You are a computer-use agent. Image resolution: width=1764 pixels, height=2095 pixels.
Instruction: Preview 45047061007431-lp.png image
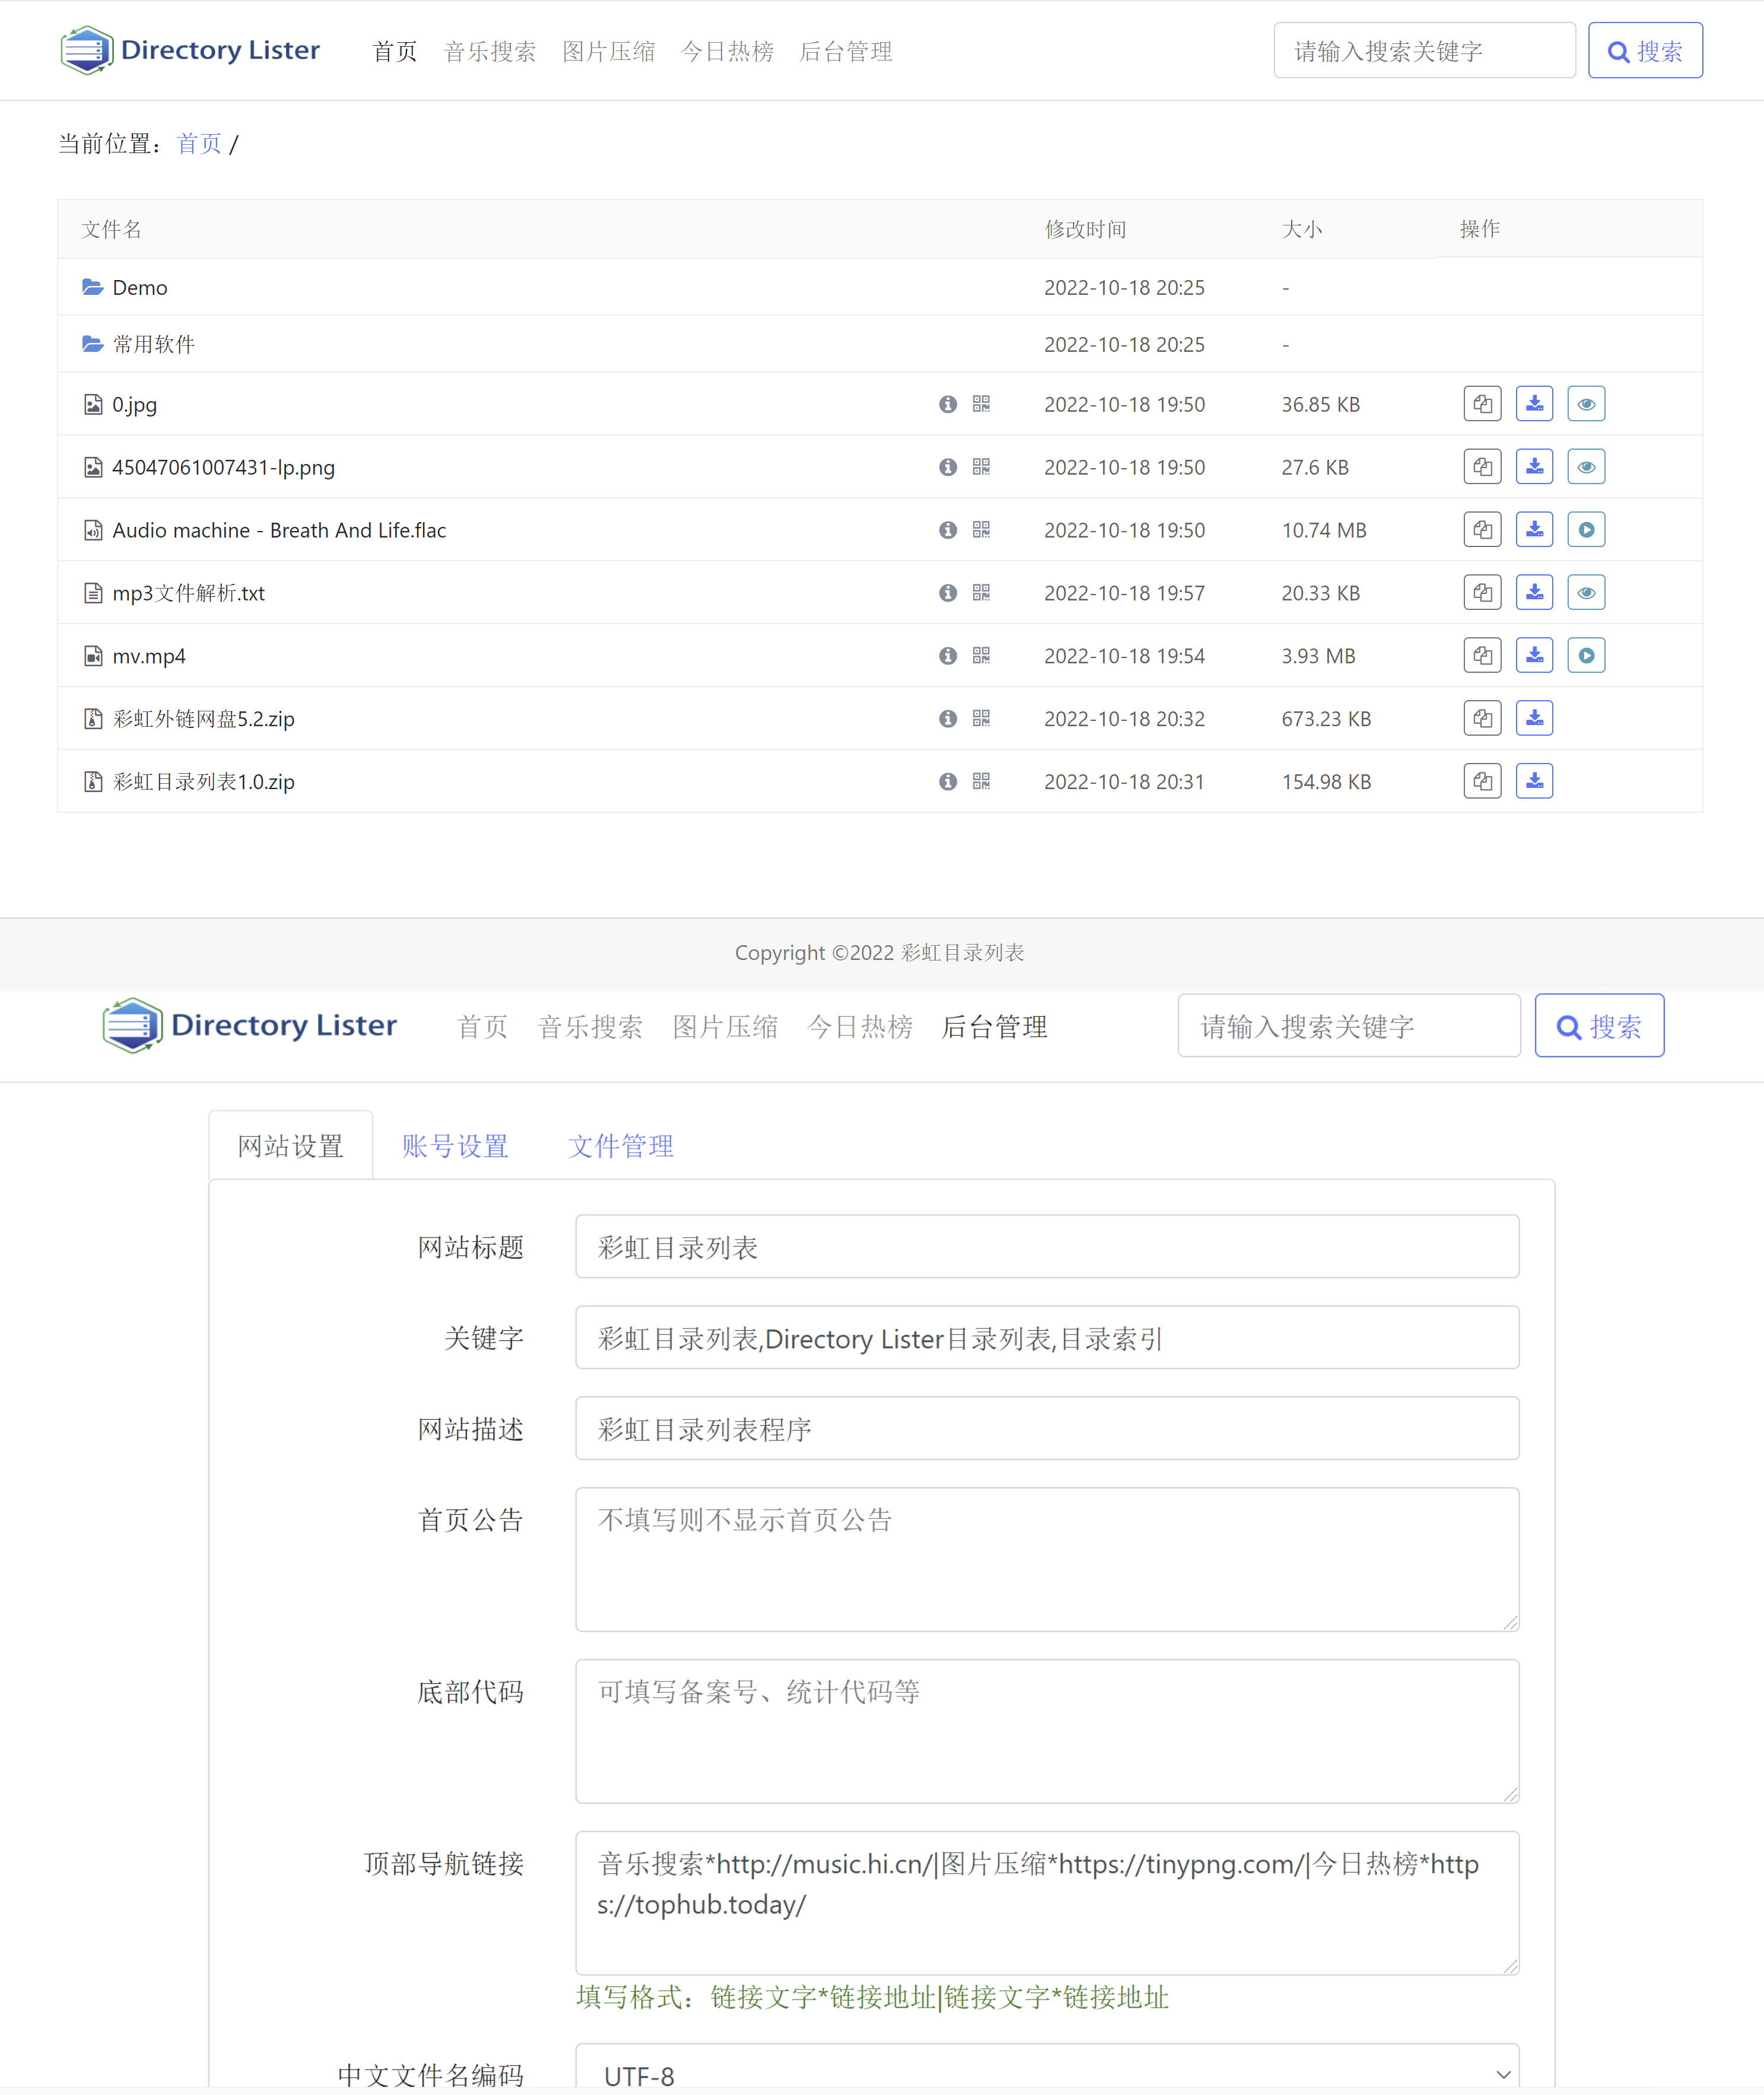point(1586,467)
